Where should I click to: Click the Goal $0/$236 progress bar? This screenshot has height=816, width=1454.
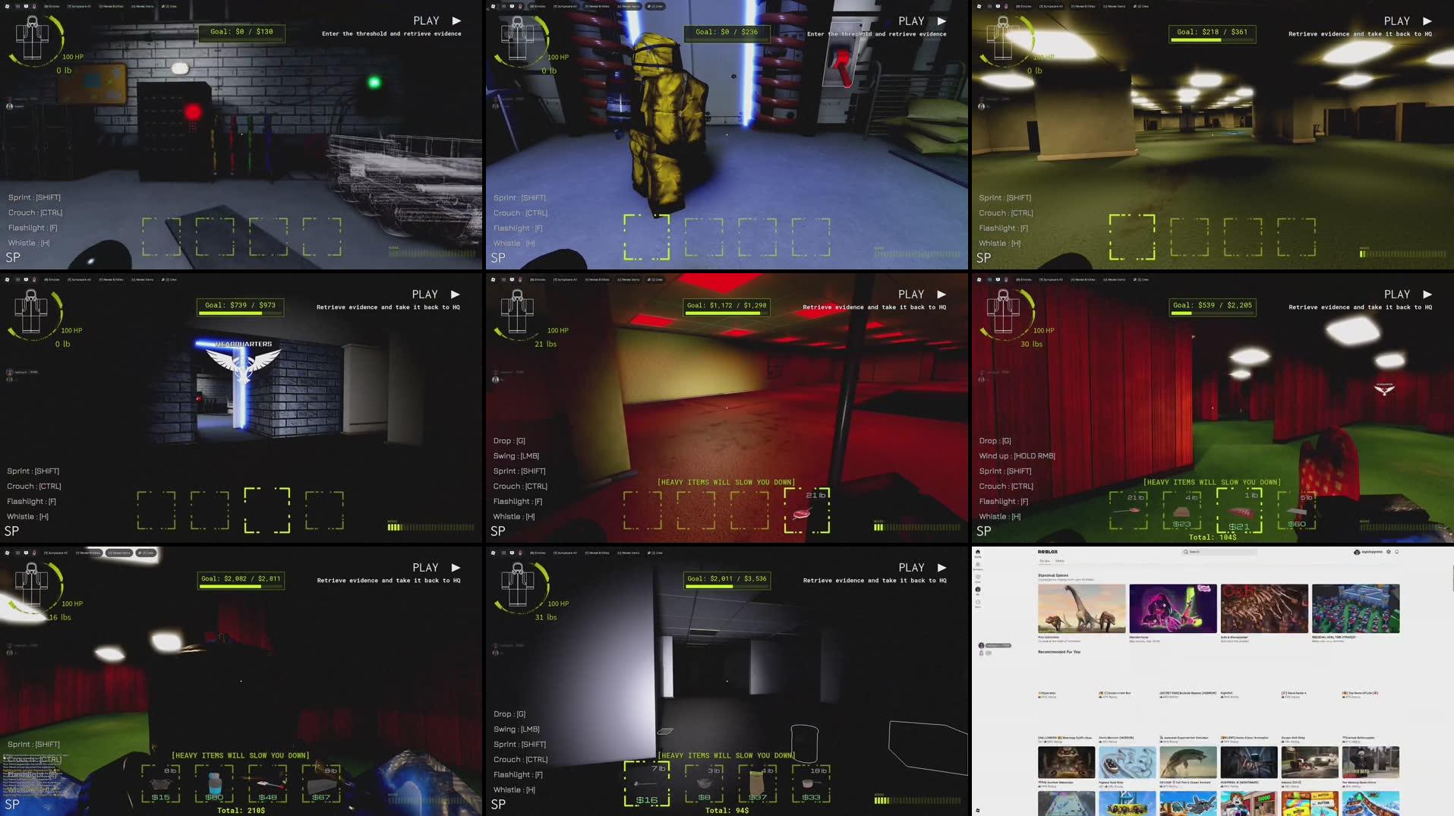pyautogui.click(x=727, y=33)
